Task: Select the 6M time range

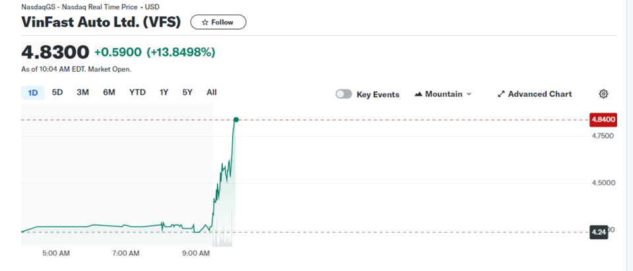Action: tap(109, 93)
